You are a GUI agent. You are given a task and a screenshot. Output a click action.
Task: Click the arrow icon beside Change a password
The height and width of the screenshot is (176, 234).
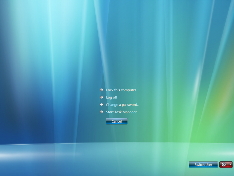point(102,104)
